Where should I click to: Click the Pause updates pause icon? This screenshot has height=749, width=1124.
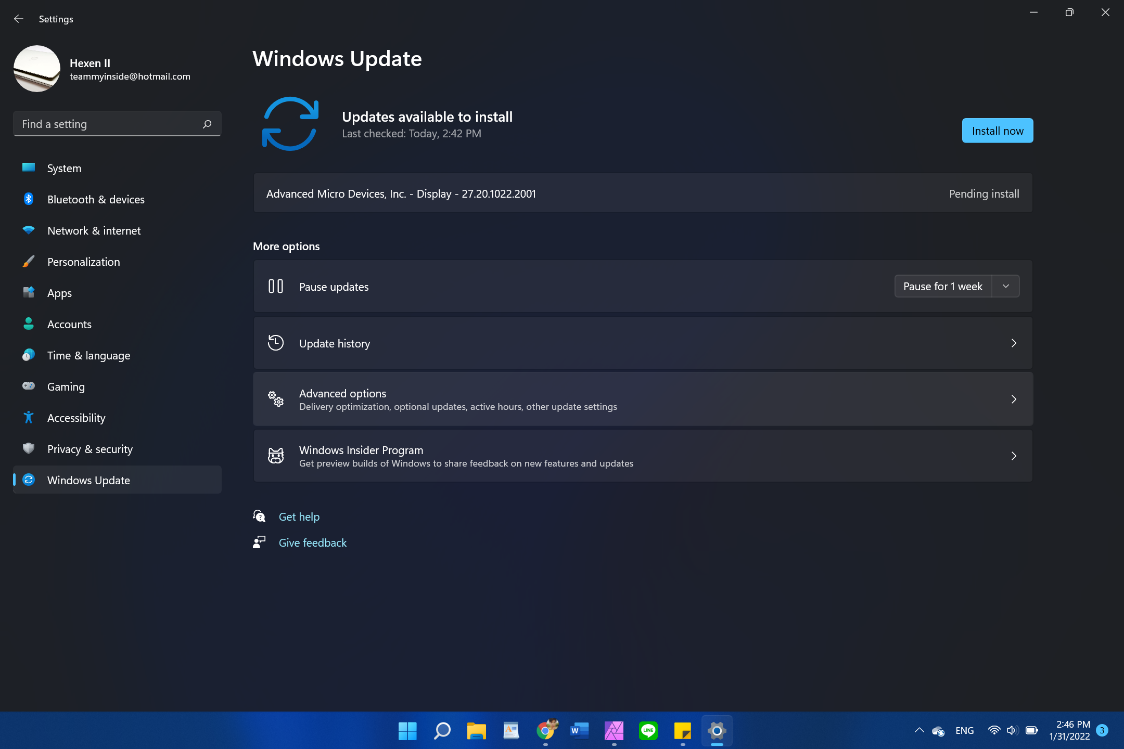click(x=276, y=287)
